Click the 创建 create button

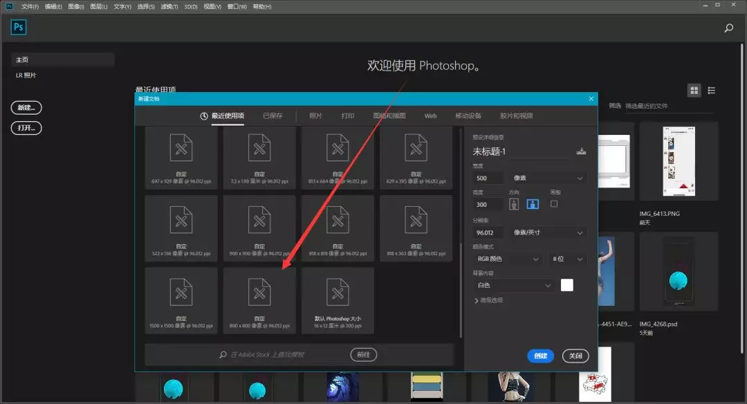(540, 356)
